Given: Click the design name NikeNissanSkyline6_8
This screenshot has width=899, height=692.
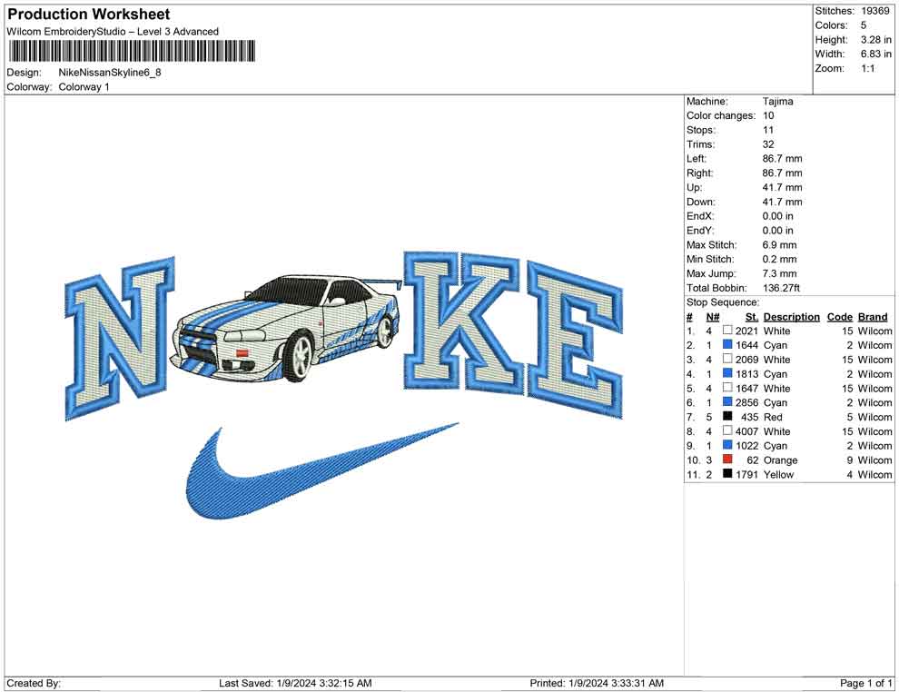Looking at the screenshot, I should [109, 74].
